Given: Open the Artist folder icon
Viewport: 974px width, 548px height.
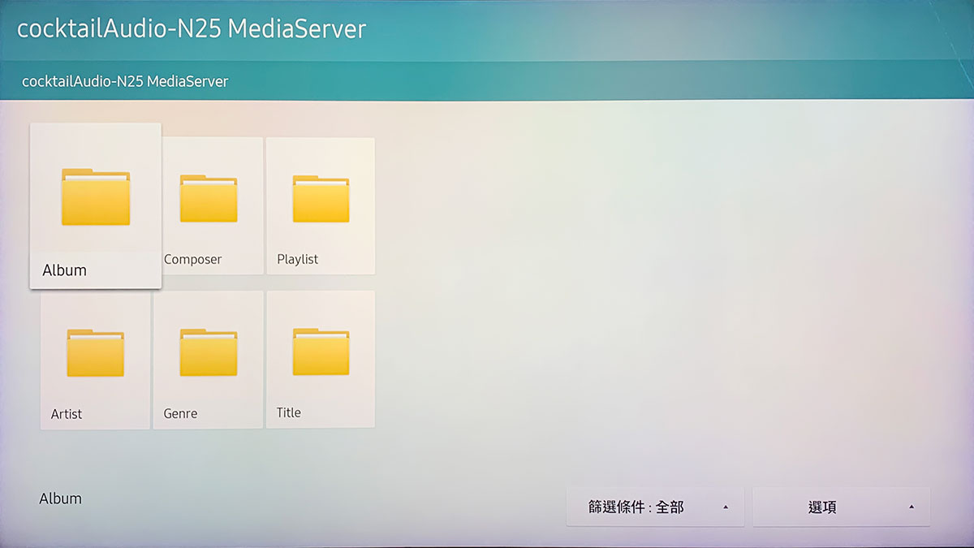Looking at the screenshot, I should point(95,353).
